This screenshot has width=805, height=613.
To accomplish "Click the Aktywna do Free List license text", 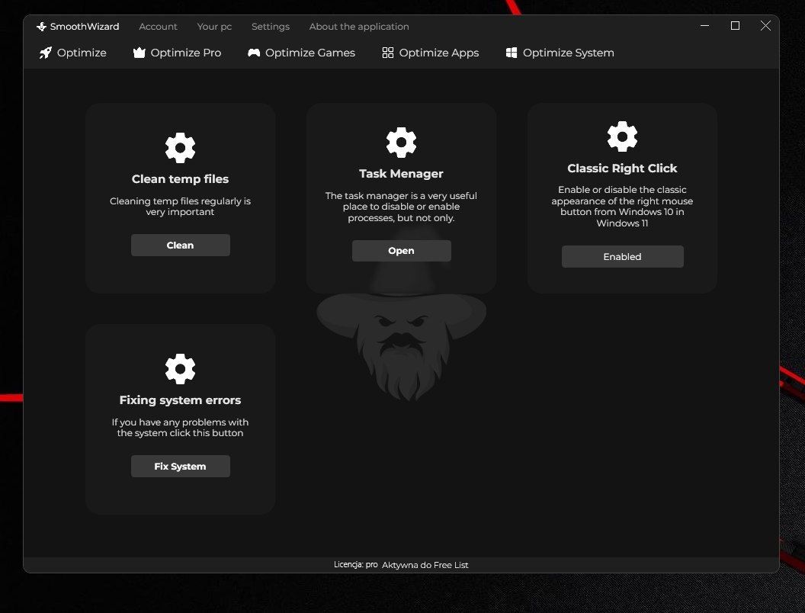I will click(425, 565).
